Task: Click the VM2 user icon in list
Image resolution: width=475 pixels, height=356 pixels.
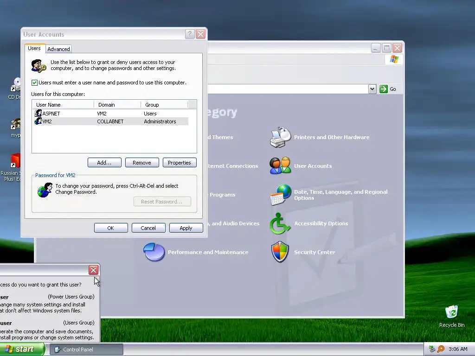Action: click(38, 121)
